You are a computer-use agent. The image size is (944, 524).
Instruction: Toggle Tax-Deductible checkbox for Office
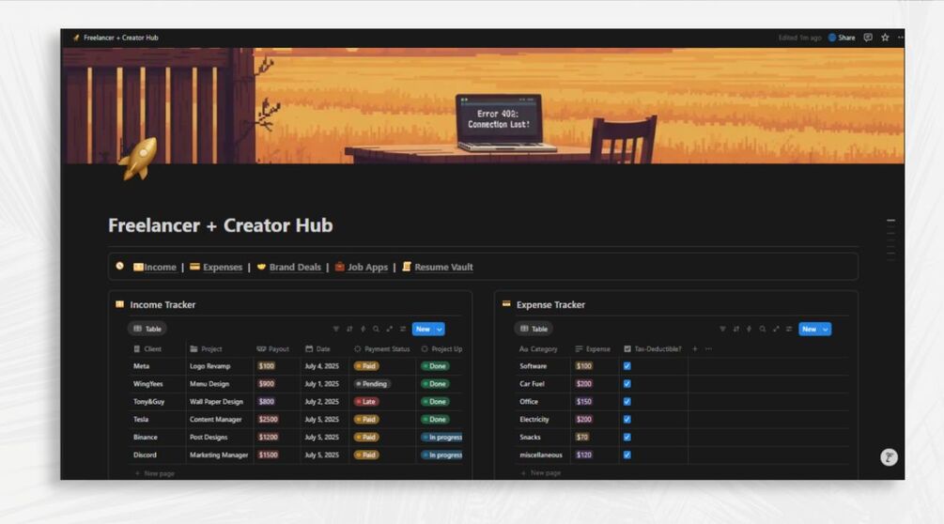[x=627, y=401]
